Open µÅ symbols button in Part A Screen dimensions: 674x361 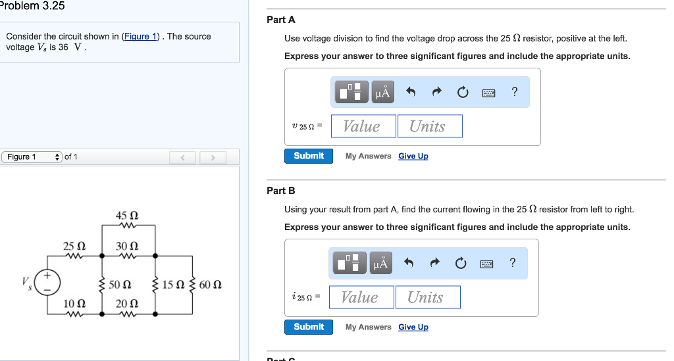tap(382, 92)
